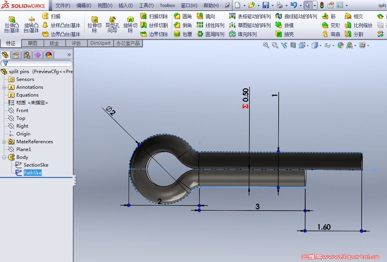Expand the Annotations tree node

point(4,87)
